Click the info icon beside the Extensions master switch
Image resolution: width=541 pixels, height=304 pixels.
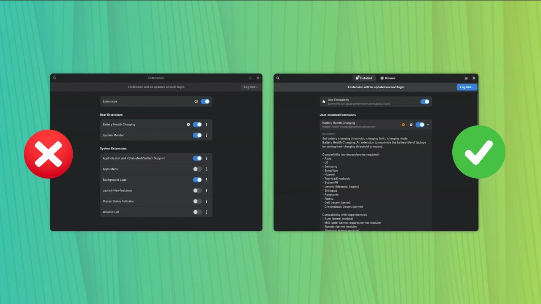(196, 101)
